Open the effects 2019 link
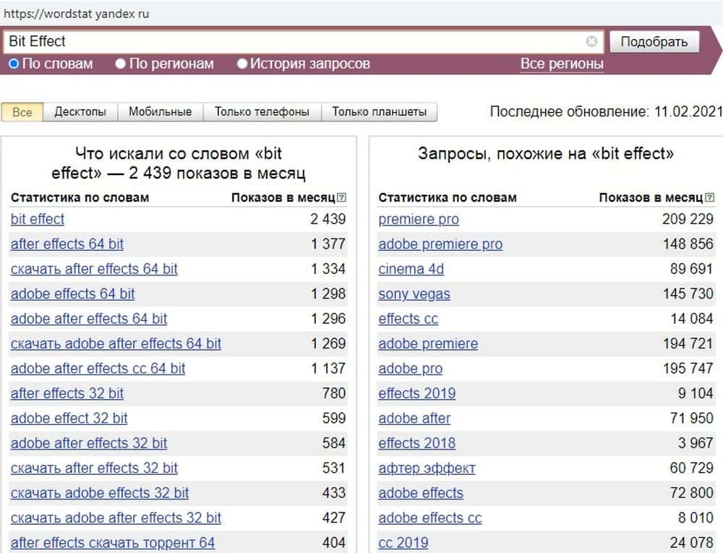Image resolution: width=723 pixels, height=553 pixels. pos(417,393)
